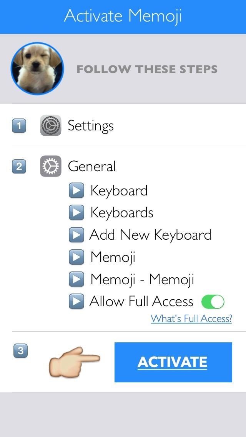Click the Settings app icon

coord(50,125)
